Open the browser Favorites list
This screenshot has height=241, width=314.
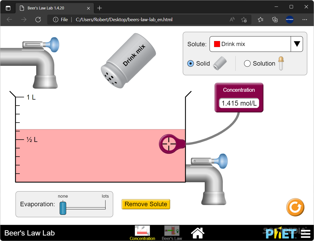(x=261, y=20)
